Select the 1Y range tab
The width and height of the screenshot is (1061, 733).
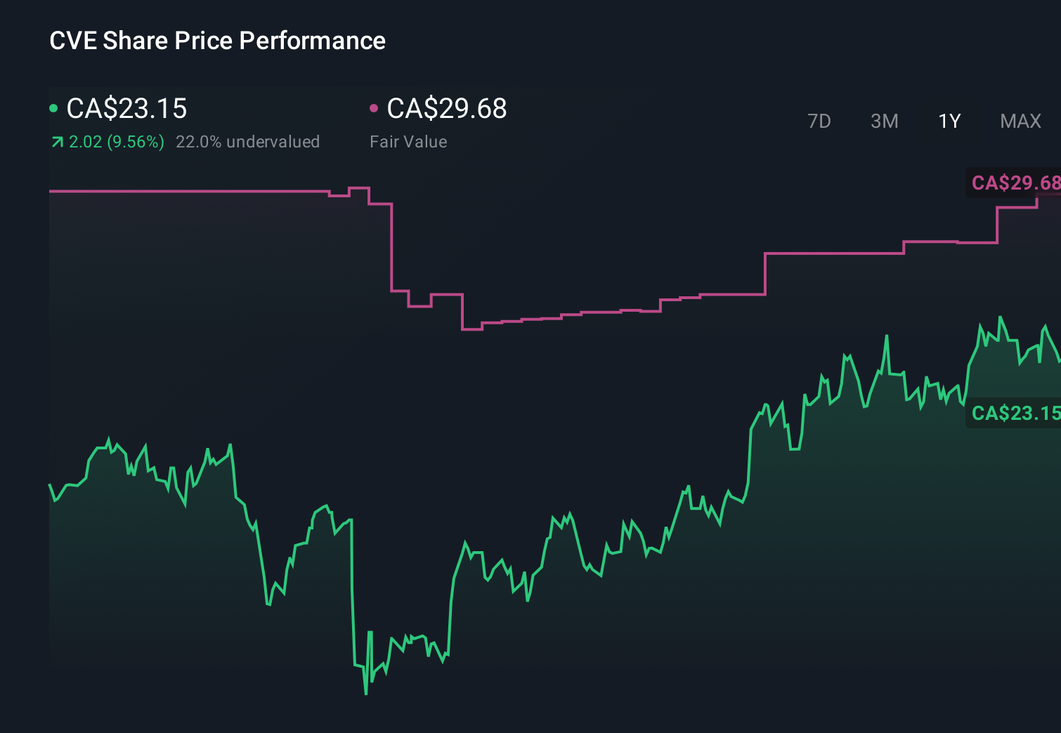(949, 121)
